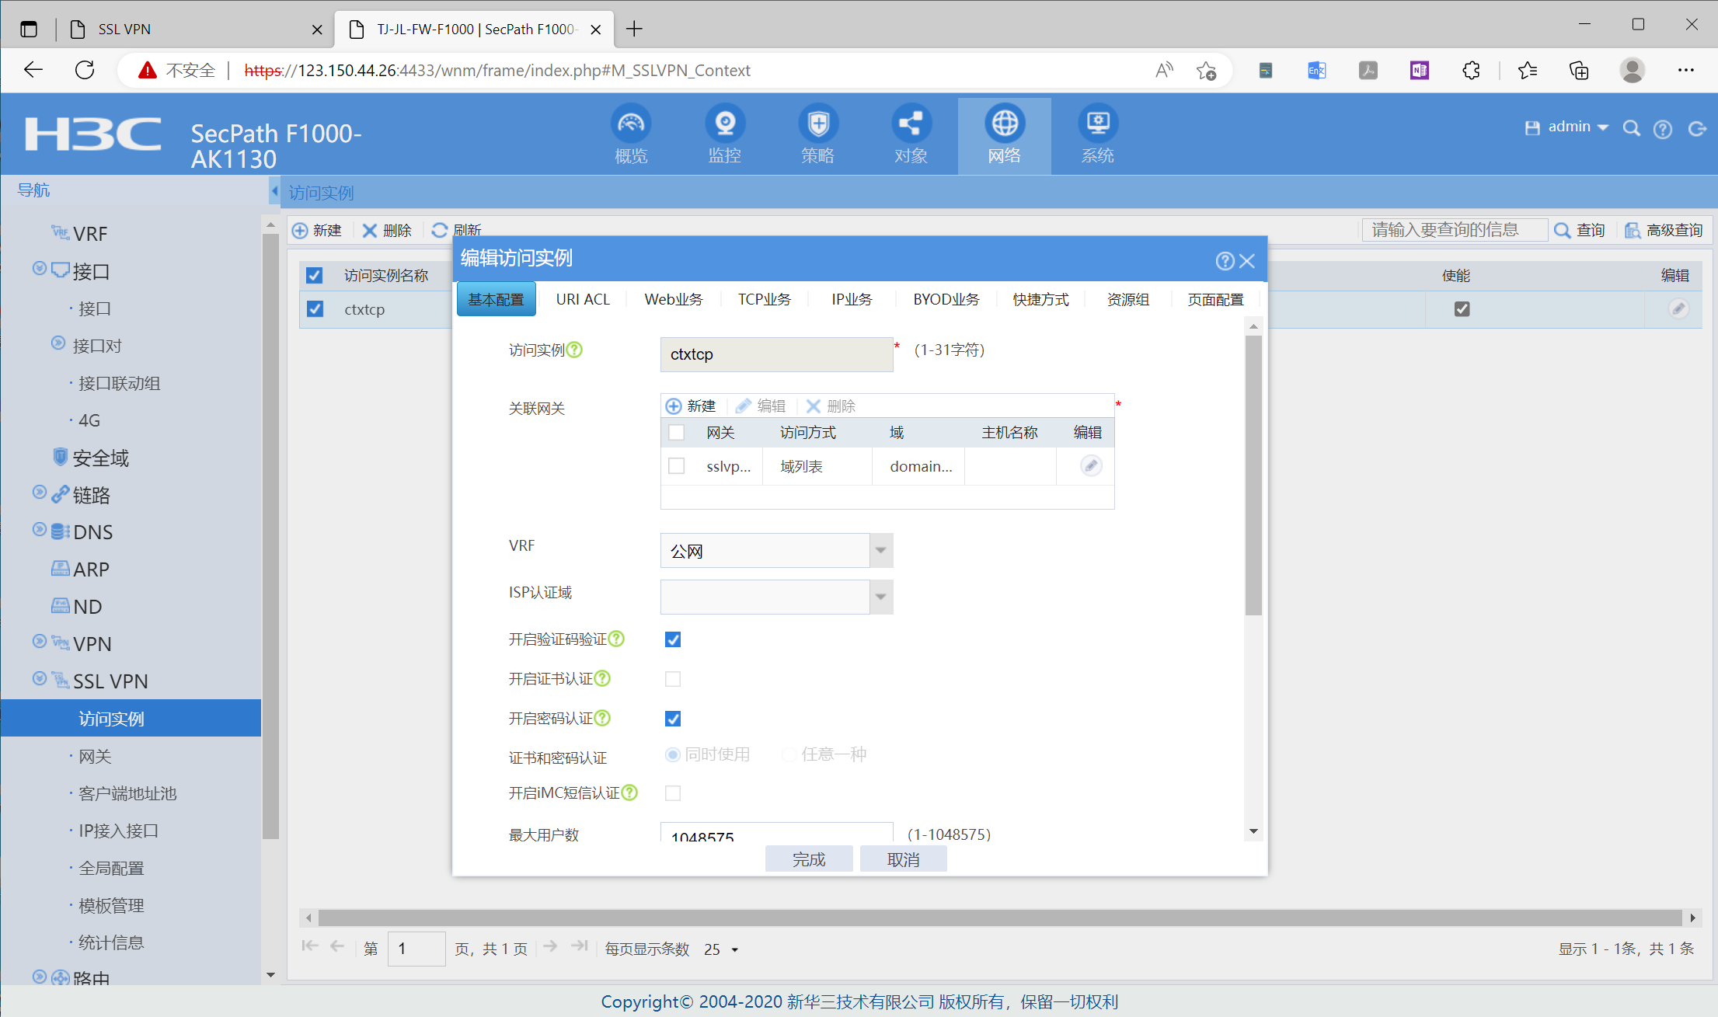Open the 概览 overview icon
This screenshot has height=1017, width=1718.
631,124
